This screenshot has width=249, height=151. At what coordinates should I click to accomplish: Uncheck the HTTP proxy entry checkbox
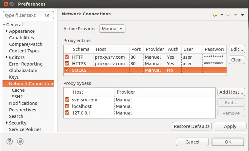pos(67,57)
